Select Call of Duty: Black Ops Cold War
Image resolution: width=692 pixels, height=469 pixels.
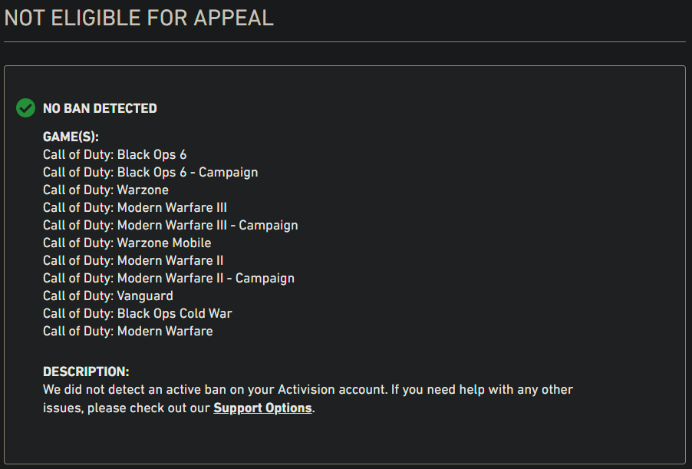pos(137,313)
